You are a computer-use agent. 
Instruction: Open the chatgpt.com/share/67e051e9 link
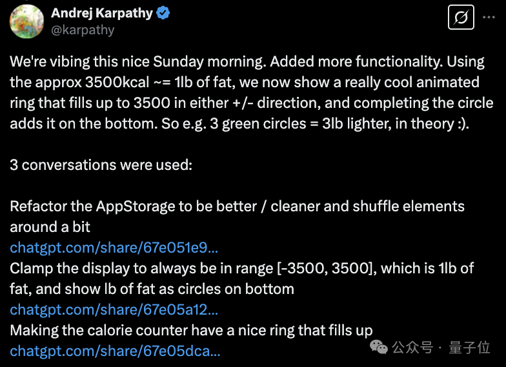(x=114, y=247)
